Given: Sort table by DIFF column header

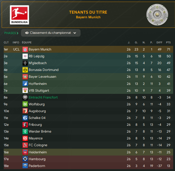Looking at the screenshot, I should click(159, 42).
